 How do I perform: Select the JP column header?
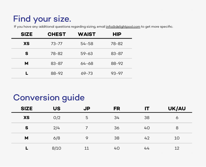(87, 109)
